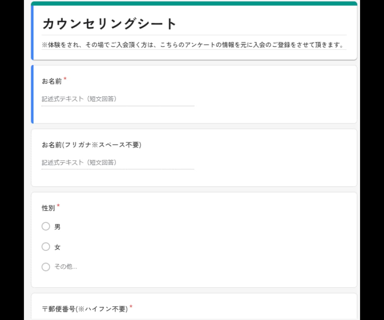Select the お名前(フリガナ※スペース不要) question label

(x=92, y=145)
